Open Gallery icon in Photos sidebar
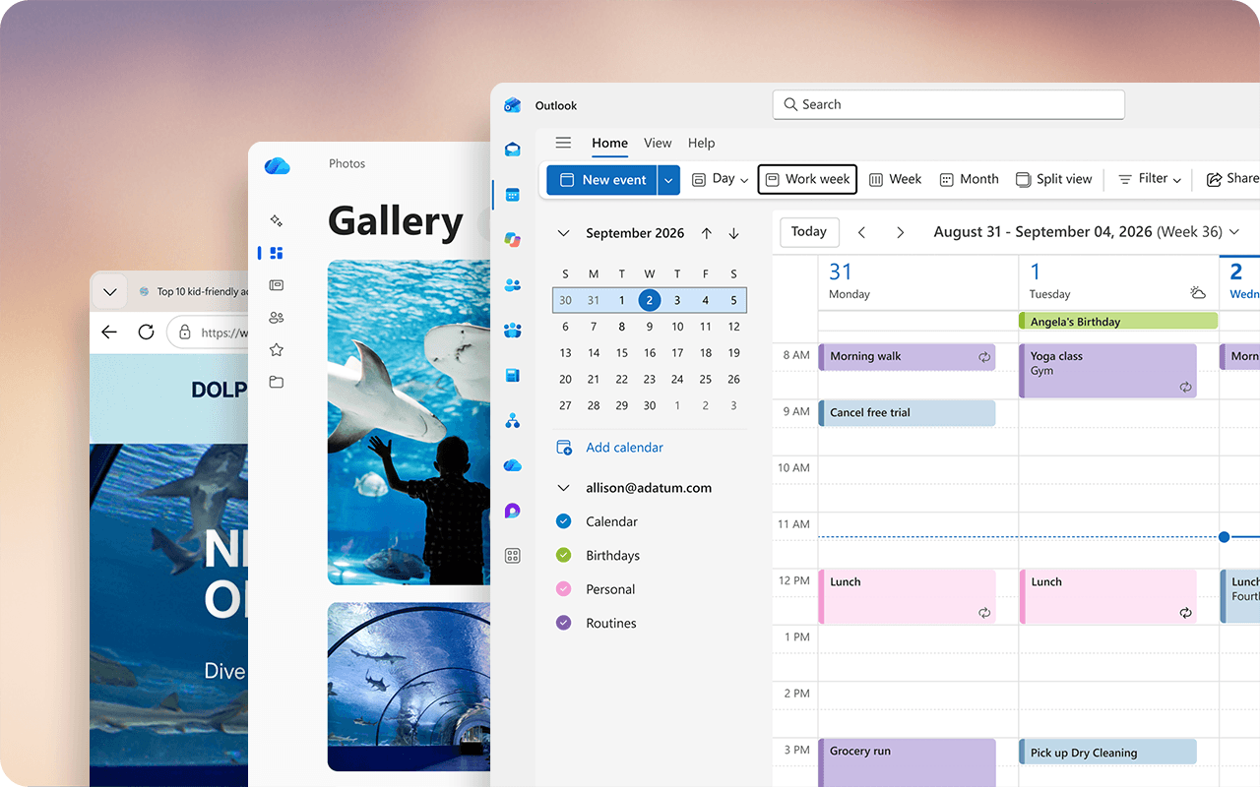 click(276, 253)
